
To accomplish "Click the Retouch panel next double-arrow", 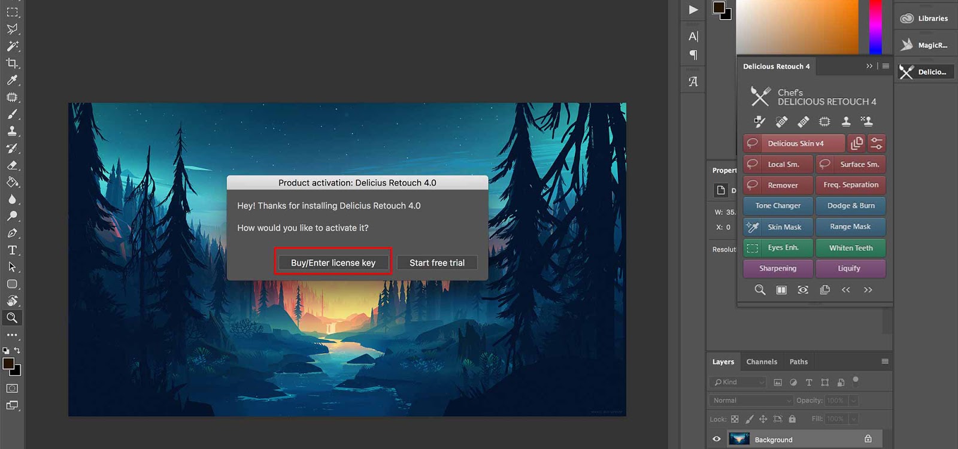I will coord(868,290).
